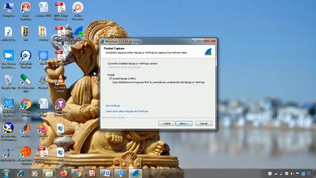Open File Explorer from the taskbar

coord(49,174)
